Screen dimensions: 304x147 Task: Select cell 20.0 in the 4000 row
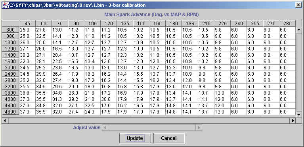coord(109,99)
